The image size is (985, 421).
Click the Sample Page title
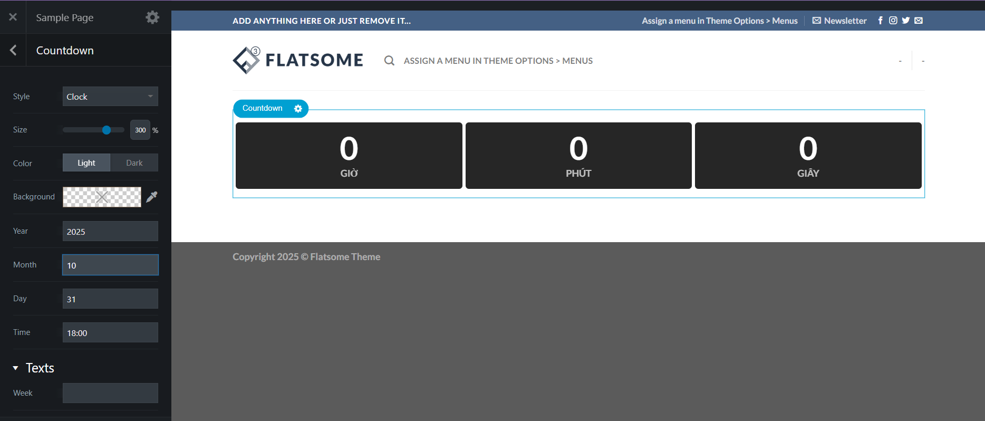[65, 17]
